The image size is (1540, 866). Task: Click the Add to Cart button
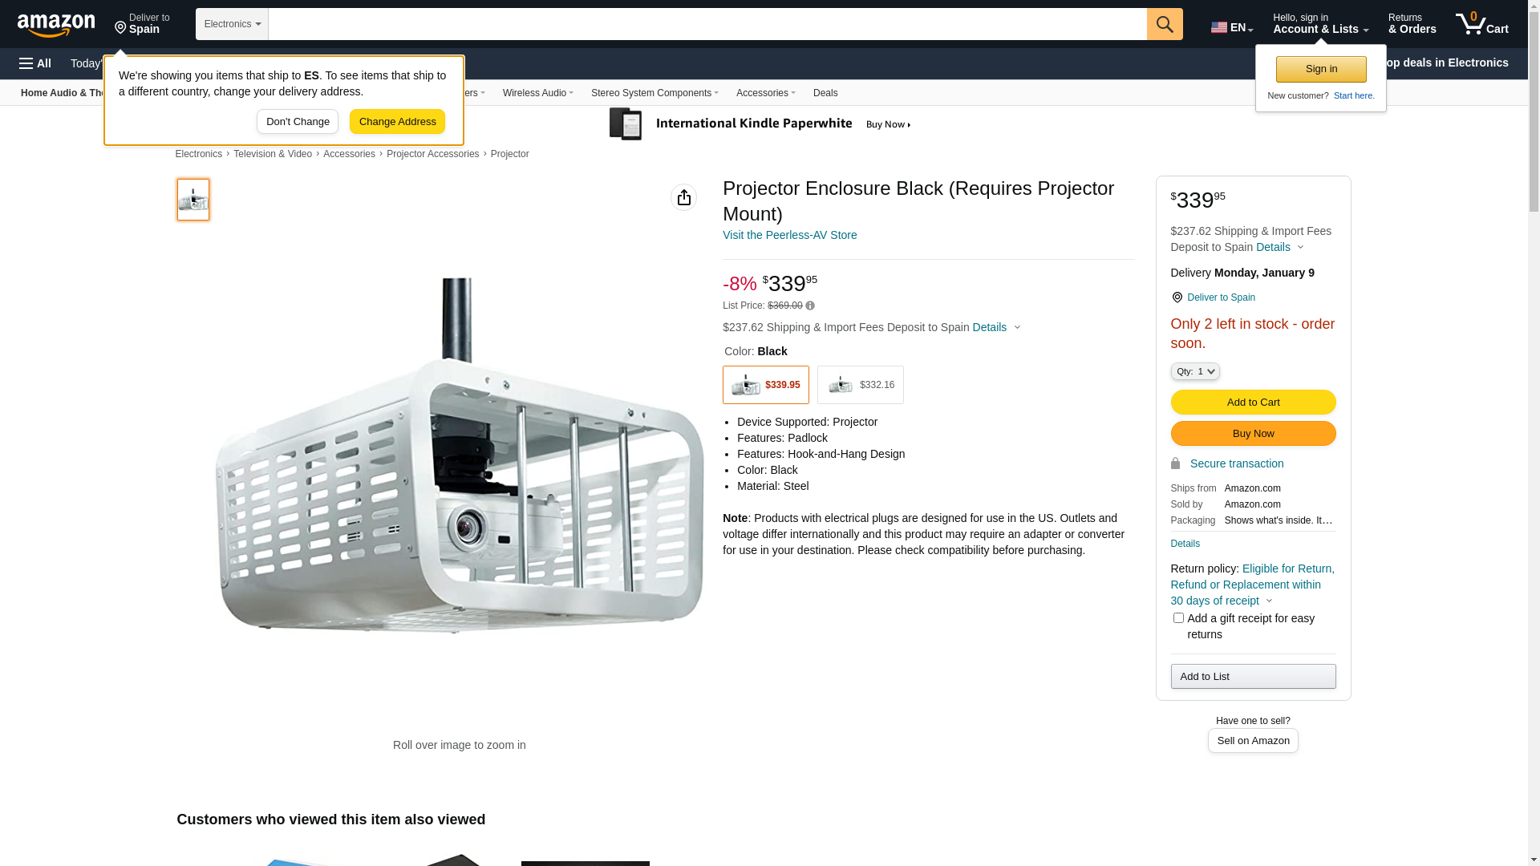1253,403
